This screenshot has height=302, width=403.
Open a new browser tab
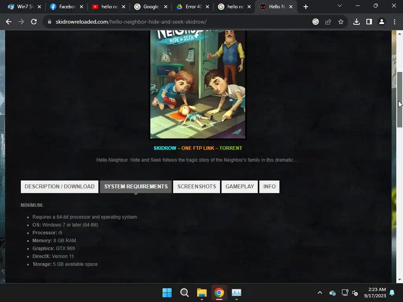click(x=305, y=7)
